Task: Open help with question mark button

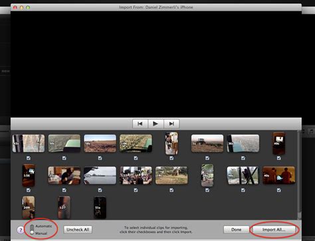Action: point(21,230)
